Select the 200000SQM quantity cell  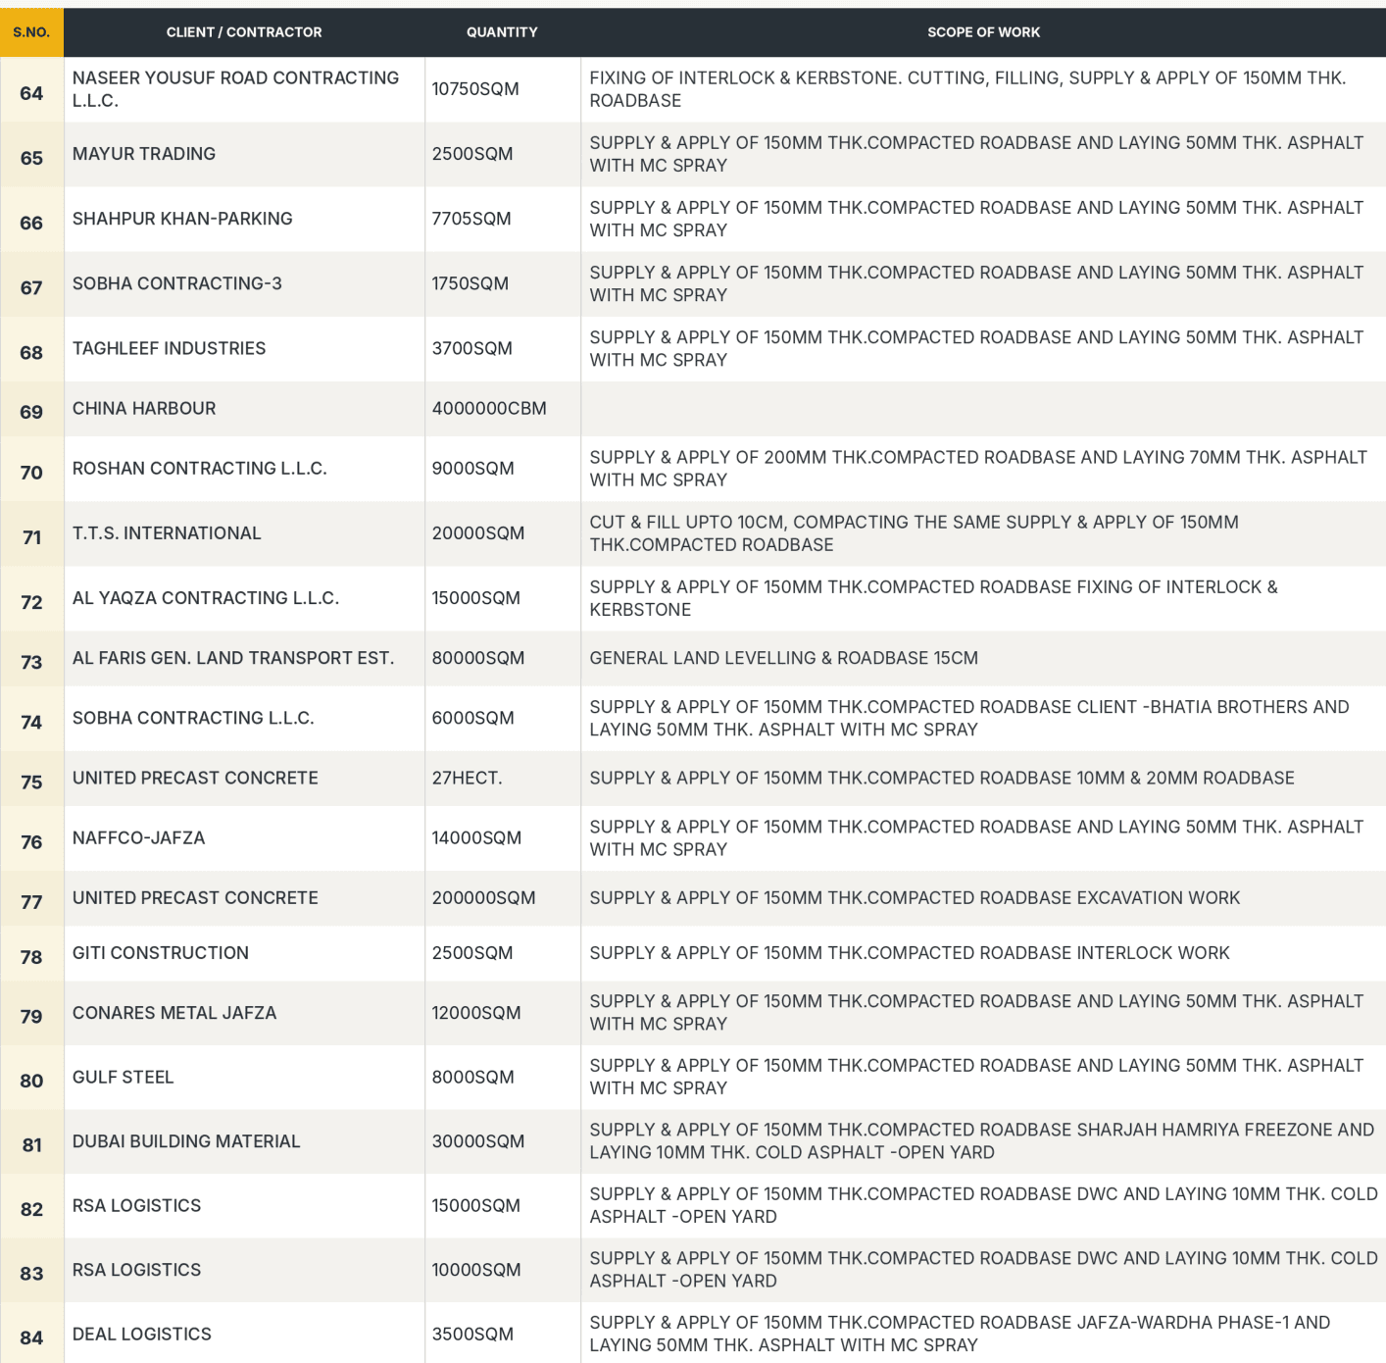[502, 898]
